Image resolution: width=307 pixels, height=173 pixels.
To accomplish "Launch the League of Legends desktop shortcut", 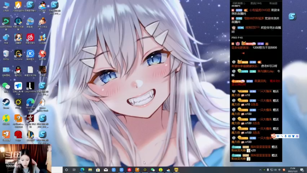I will [x=30, y=136].
